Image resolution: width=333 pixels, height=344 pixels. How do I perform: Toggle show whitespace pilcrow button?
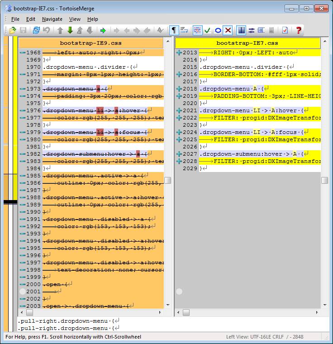click(x=174, y=30)
